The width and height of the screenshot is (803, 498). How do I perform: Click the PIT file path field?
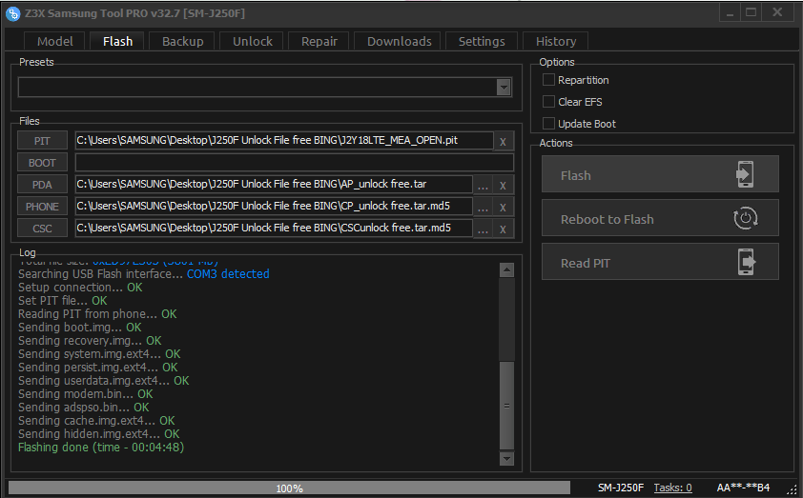[284, 141]
